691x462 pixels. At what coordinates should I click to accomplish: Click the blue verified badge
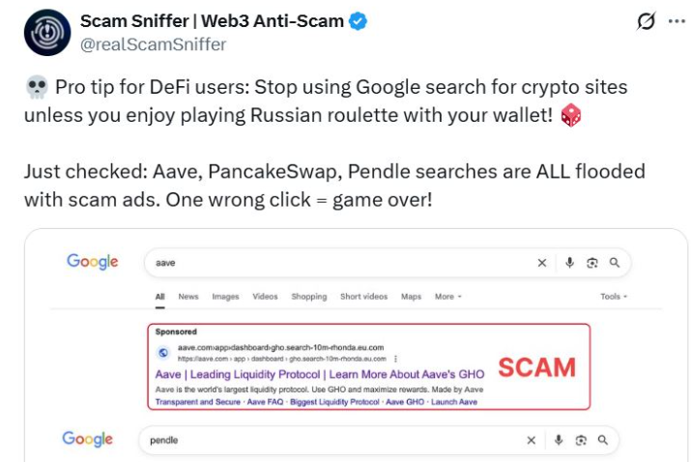359,22
